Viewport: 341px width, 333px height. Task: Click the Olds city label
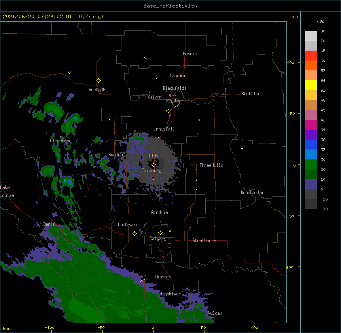pos(153,156)
